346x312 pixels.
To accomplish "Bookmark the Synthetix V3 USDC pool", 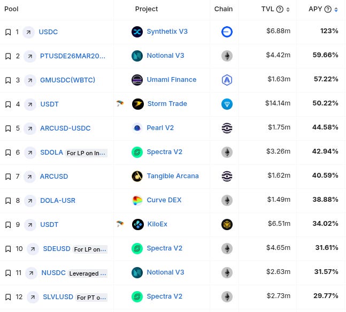I will click(x=8, y=32).
